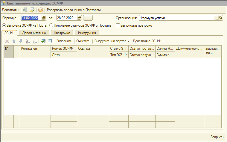The image size is (227, 142).
Task: Uncheck all rows using the clear-flags icon
Action: 50,41
